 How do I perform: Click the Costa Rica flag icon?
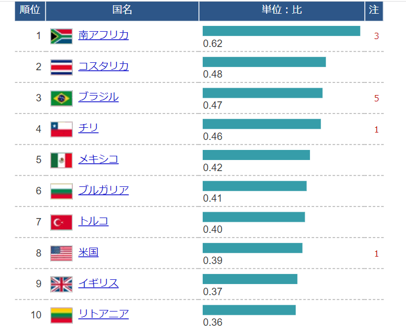click(x=61, y=67)
